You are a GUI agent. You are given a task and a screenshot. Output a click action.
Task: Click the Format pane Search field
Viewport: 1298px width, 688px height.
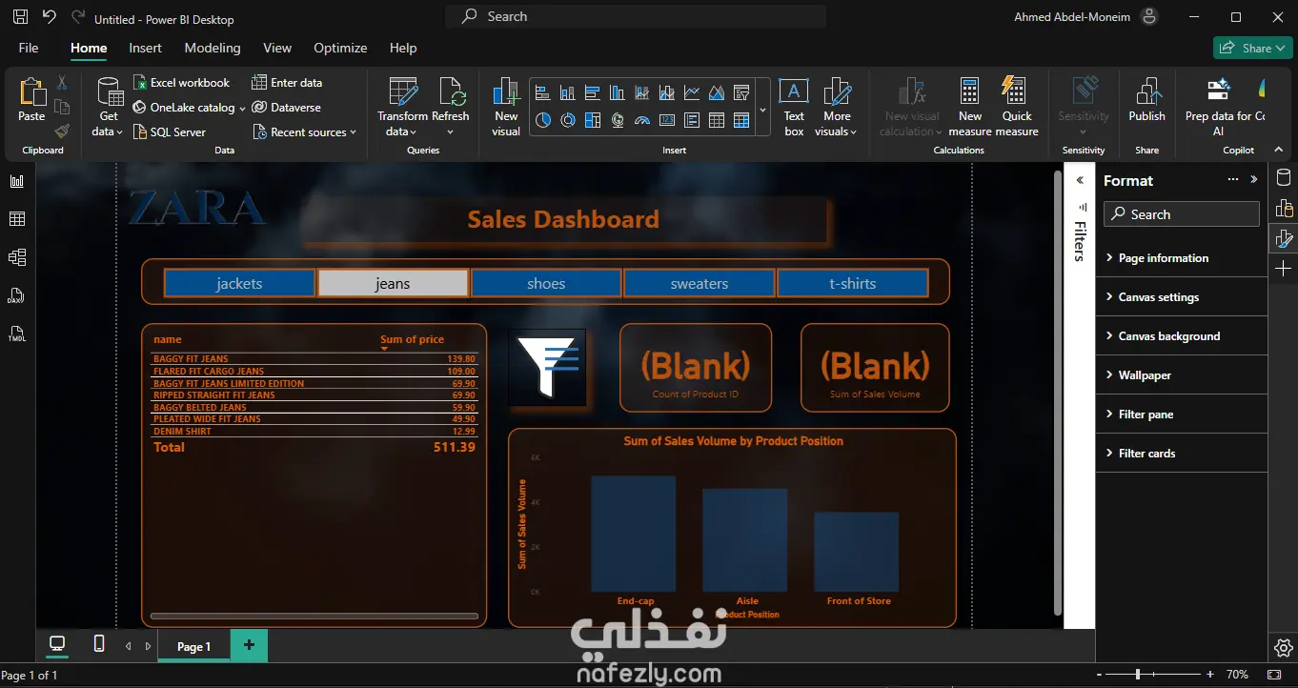(1182, 214)
